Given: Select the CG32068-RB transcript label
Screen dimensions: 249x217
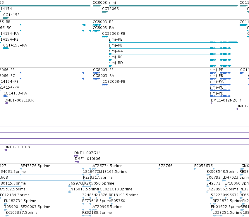Looking at the screenshot, I should tap(114, 34).
